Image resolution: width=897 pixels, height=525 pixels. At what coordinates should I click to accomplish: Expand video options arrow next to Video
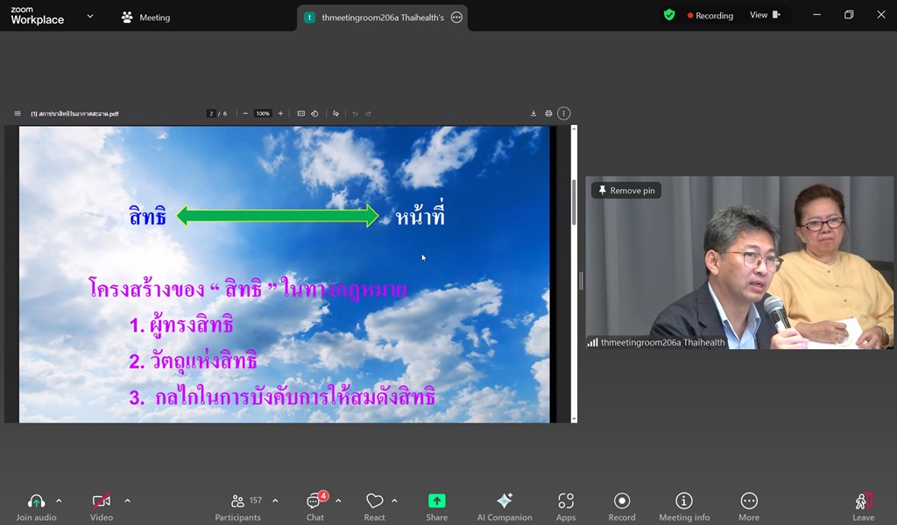(127, 501)
